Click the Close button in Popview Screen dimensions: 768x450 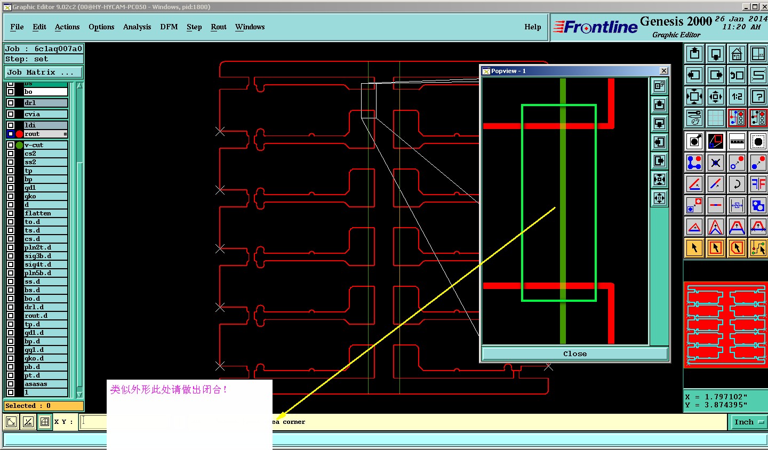pyautogui.click(x=575, y=353)
